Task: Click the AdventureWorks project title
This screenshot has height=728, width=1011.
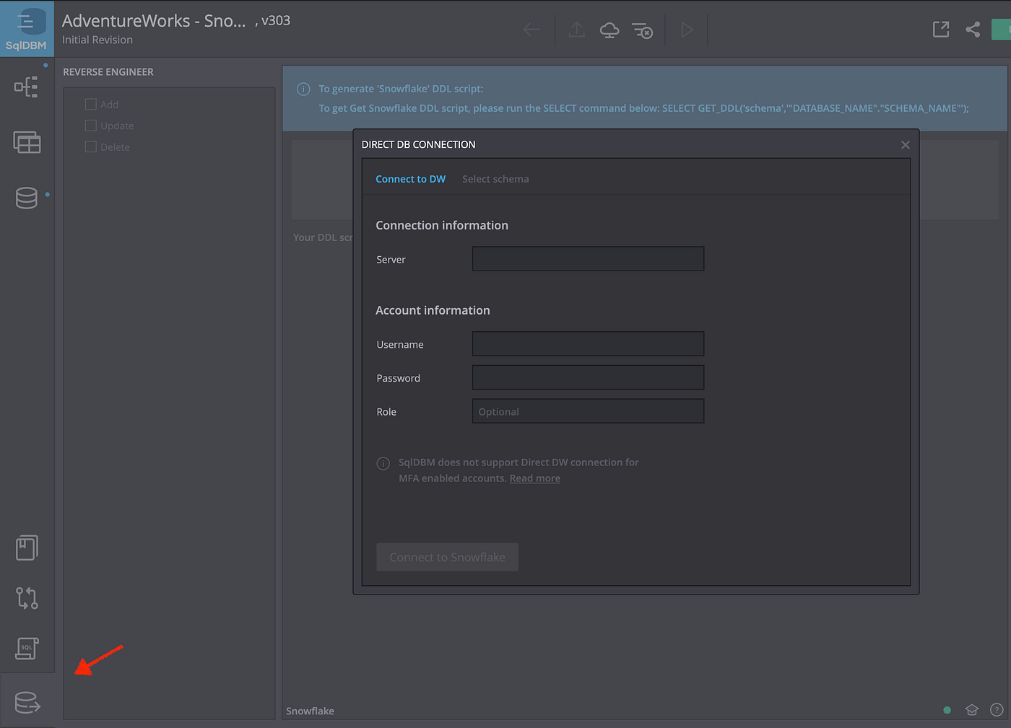Action: click(154, 21)
